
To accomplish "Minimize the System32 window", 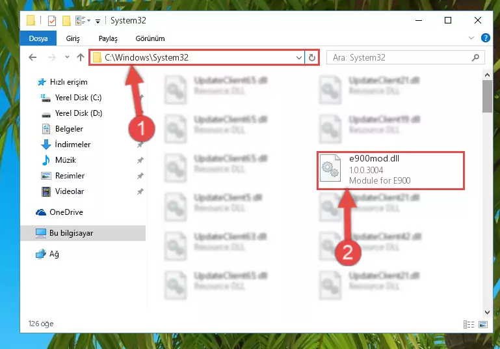I will click(x=419, y=20).
